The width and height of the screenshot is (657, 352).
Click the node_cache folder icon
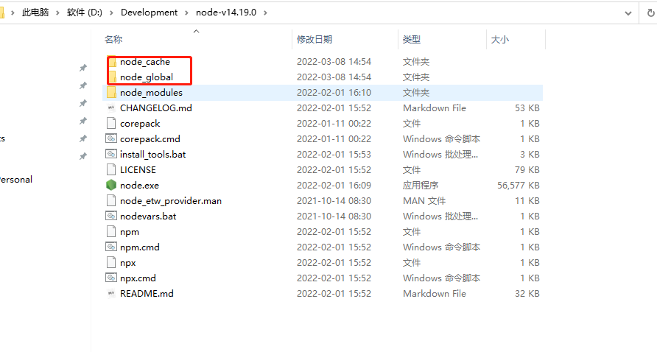pyautogui.click(x=111, y=62)
